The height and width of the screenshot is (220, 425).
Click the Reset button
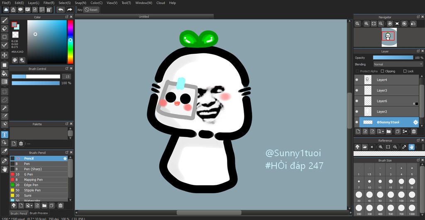point(91,10)
